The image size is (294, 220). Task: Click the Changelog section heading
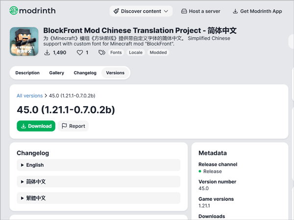click(x=33, y=153)
